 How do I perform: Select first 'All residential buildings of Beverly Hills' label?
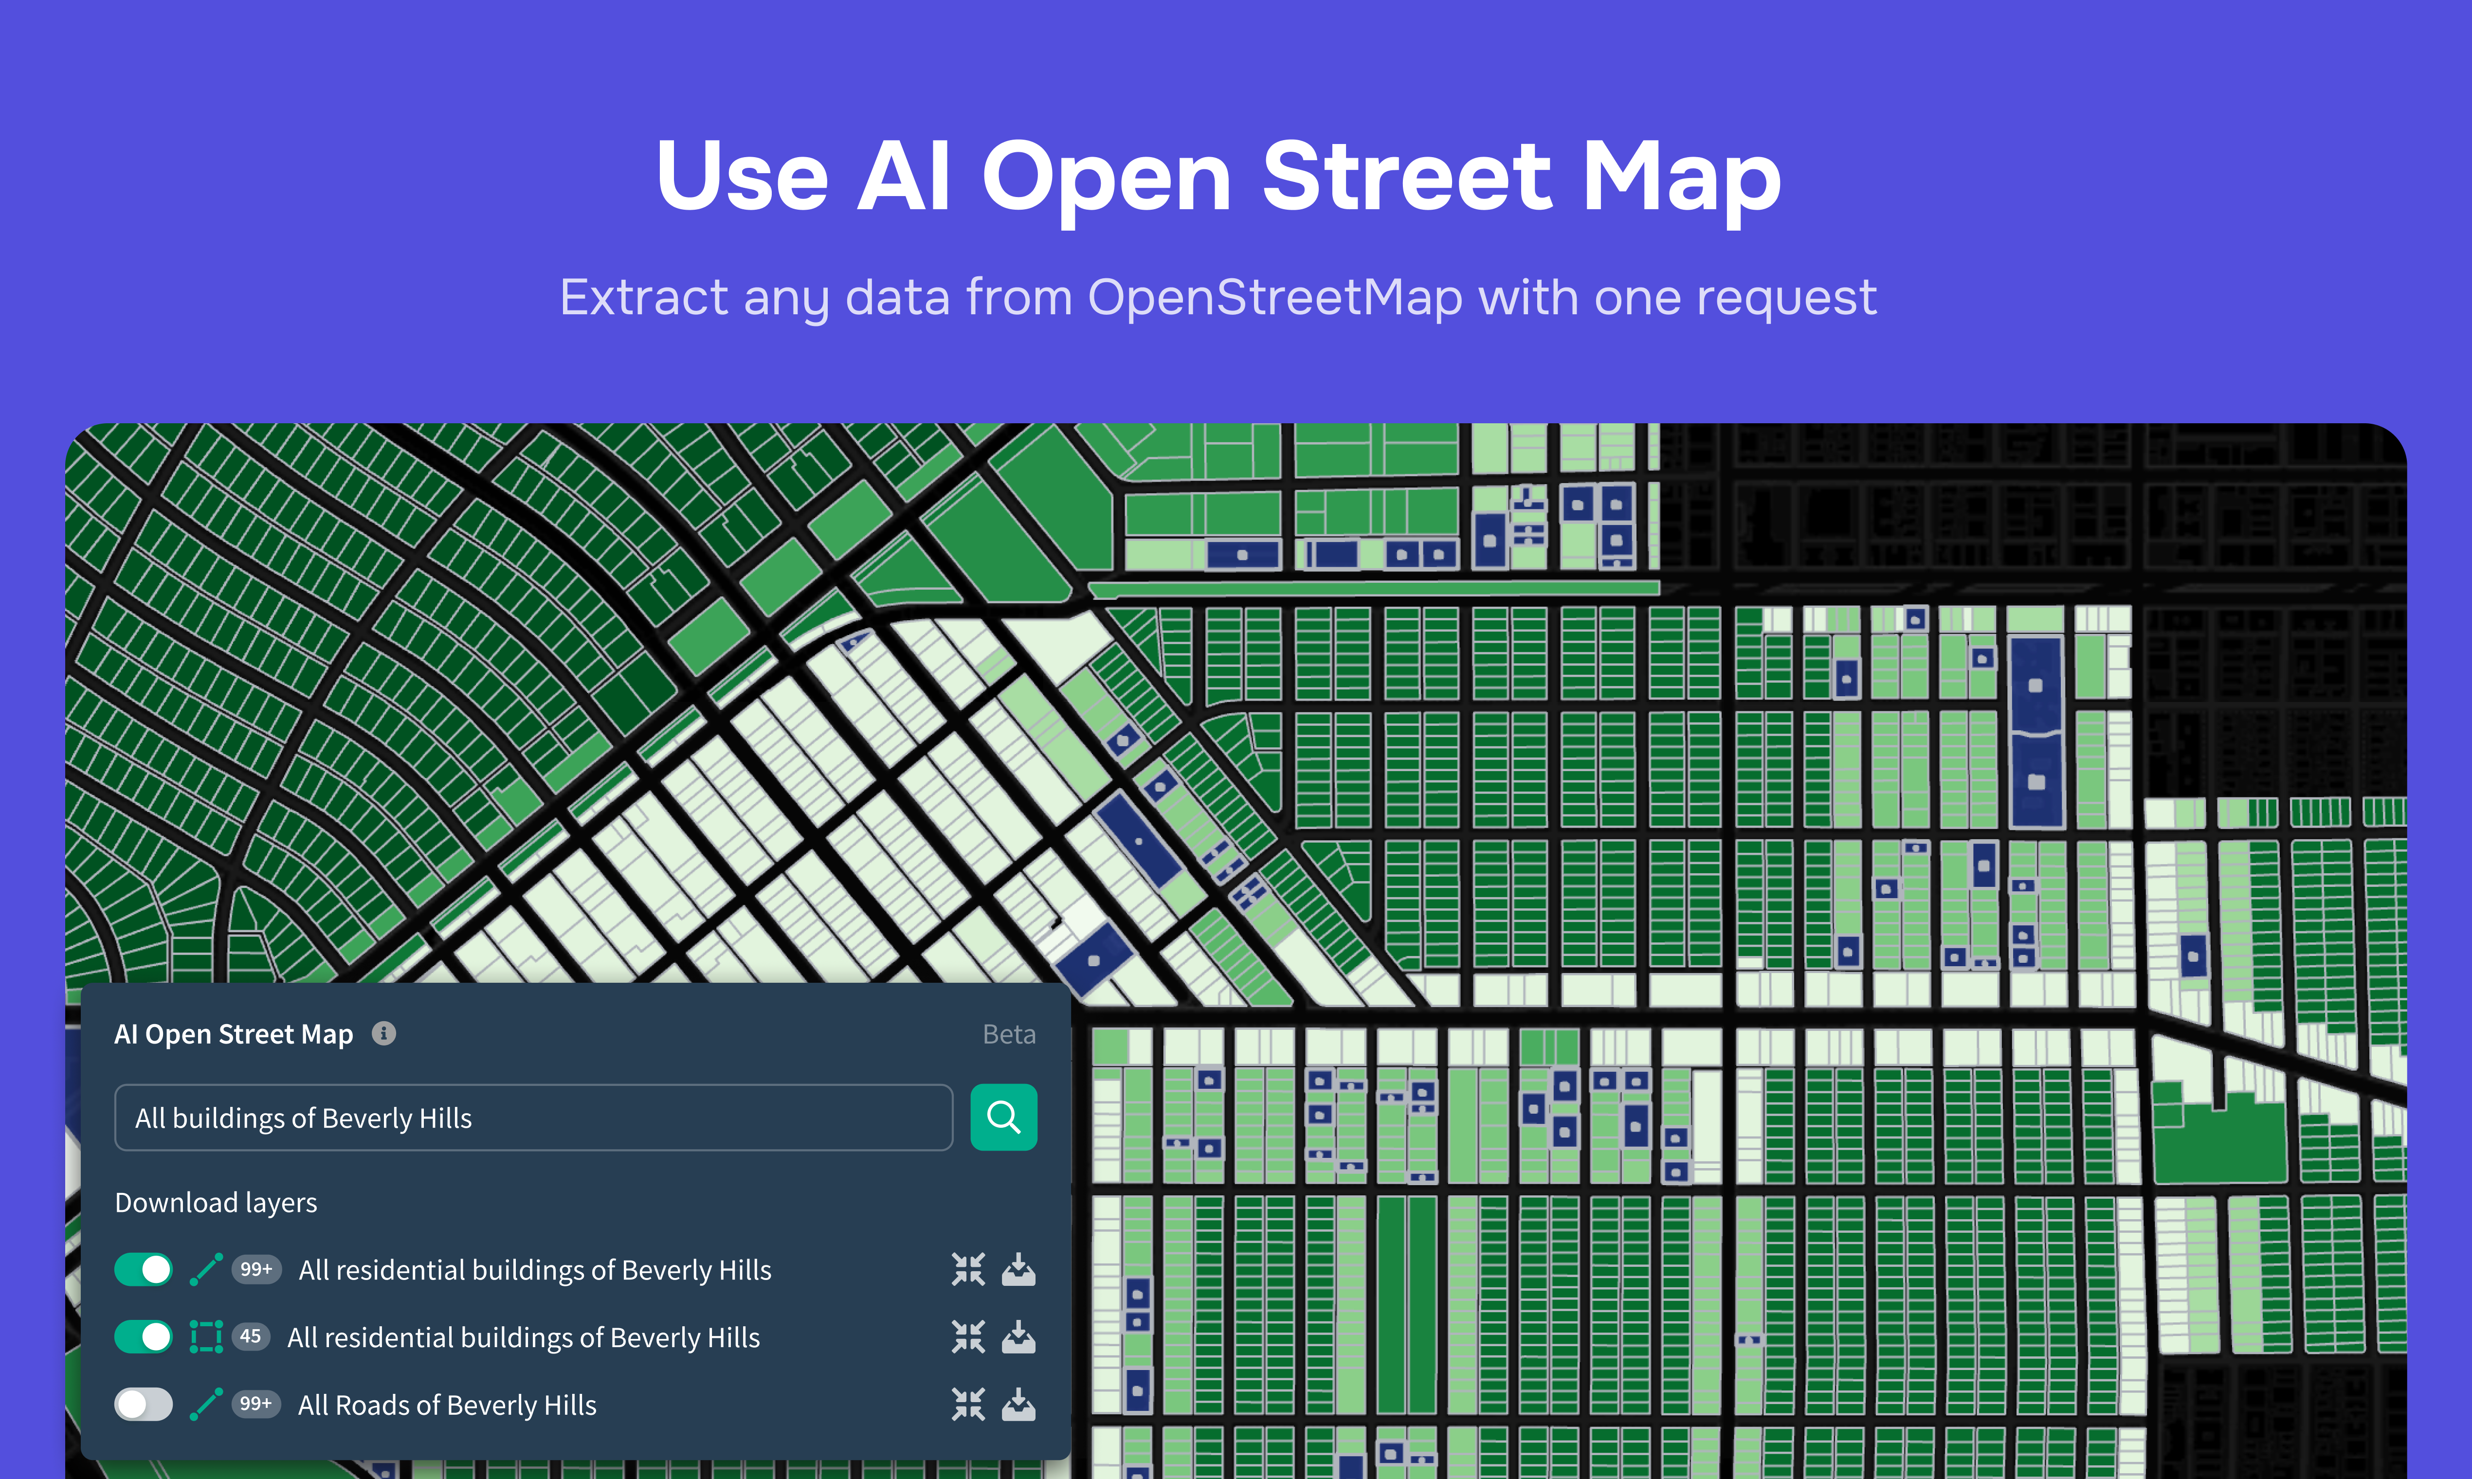click(535, 1270)
